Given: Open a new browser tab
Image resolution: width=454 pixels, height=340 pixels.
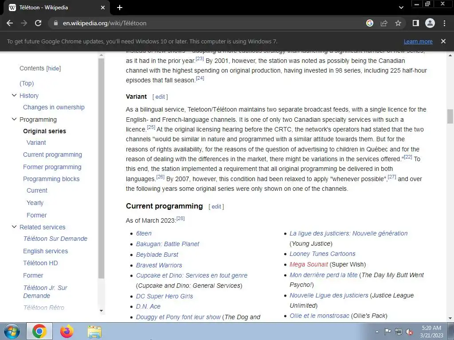Looking at the screenshot, I should click(x=120, y=8).
